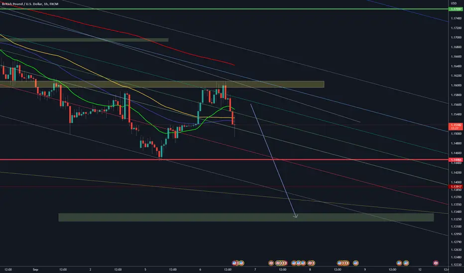The width and height of the screenshot is (464, 273).
Task: Click the UK flag event icon just after date 7
Action: [x=271, y=263]
